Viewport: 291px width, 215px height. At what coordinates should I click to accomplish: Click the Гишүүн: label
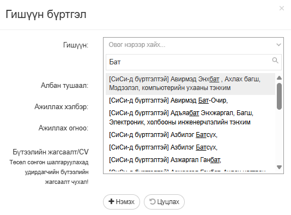coord(76,45)
